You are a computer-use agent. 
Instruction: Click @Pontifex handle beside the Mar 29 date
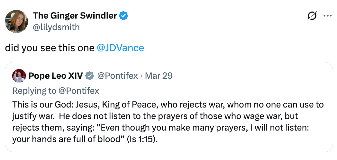(x=117, y=76)
